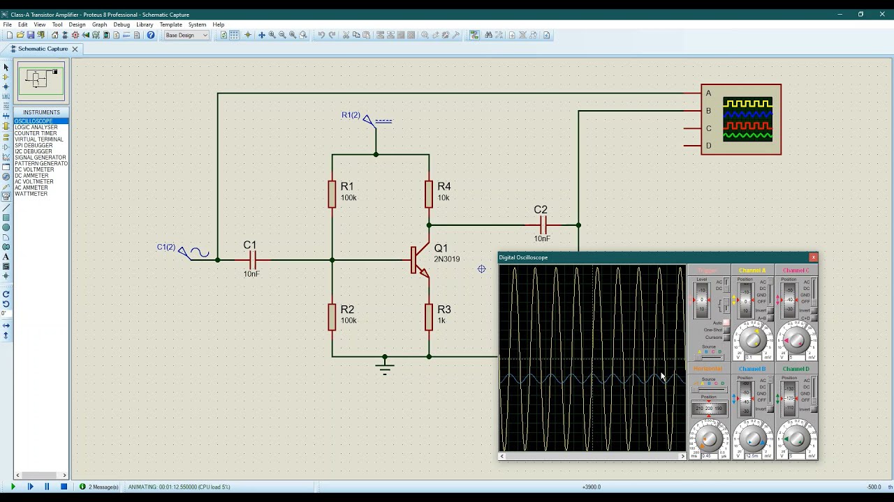The image size is (894, 502).
Task: Click the Zoom In magnifier icon
Action: coord(272,35)
